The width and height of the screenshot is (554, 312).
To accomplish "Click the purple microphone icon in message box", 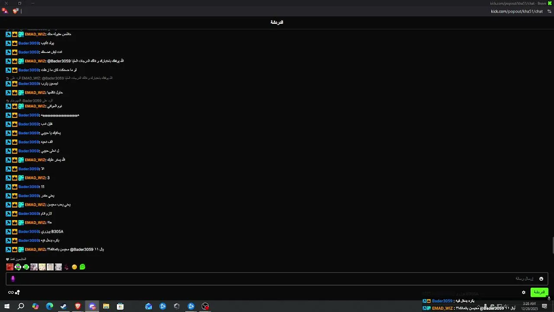I will 13,279.
